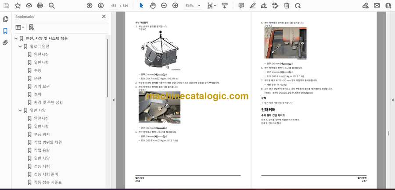The image size is (395, 190).
Task: Go to the previous page using up arrow
Action: [x=90, y=6]
